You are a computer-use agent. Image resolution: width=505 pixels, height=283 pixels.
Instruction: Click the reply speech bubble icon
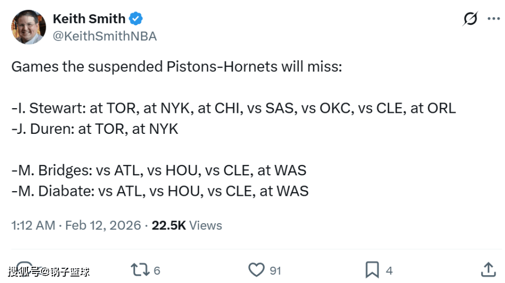(x=23, y=270)
